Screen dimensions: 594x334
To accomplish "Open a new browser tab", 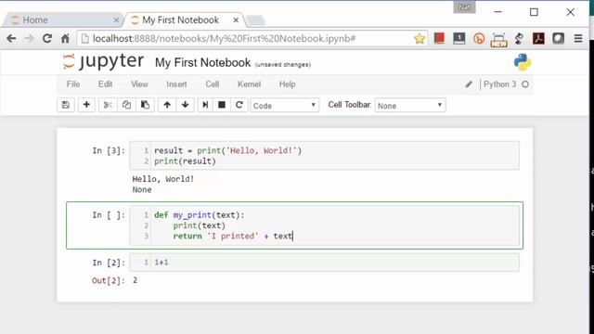I will pyautogui.click(x=256, y=20).
